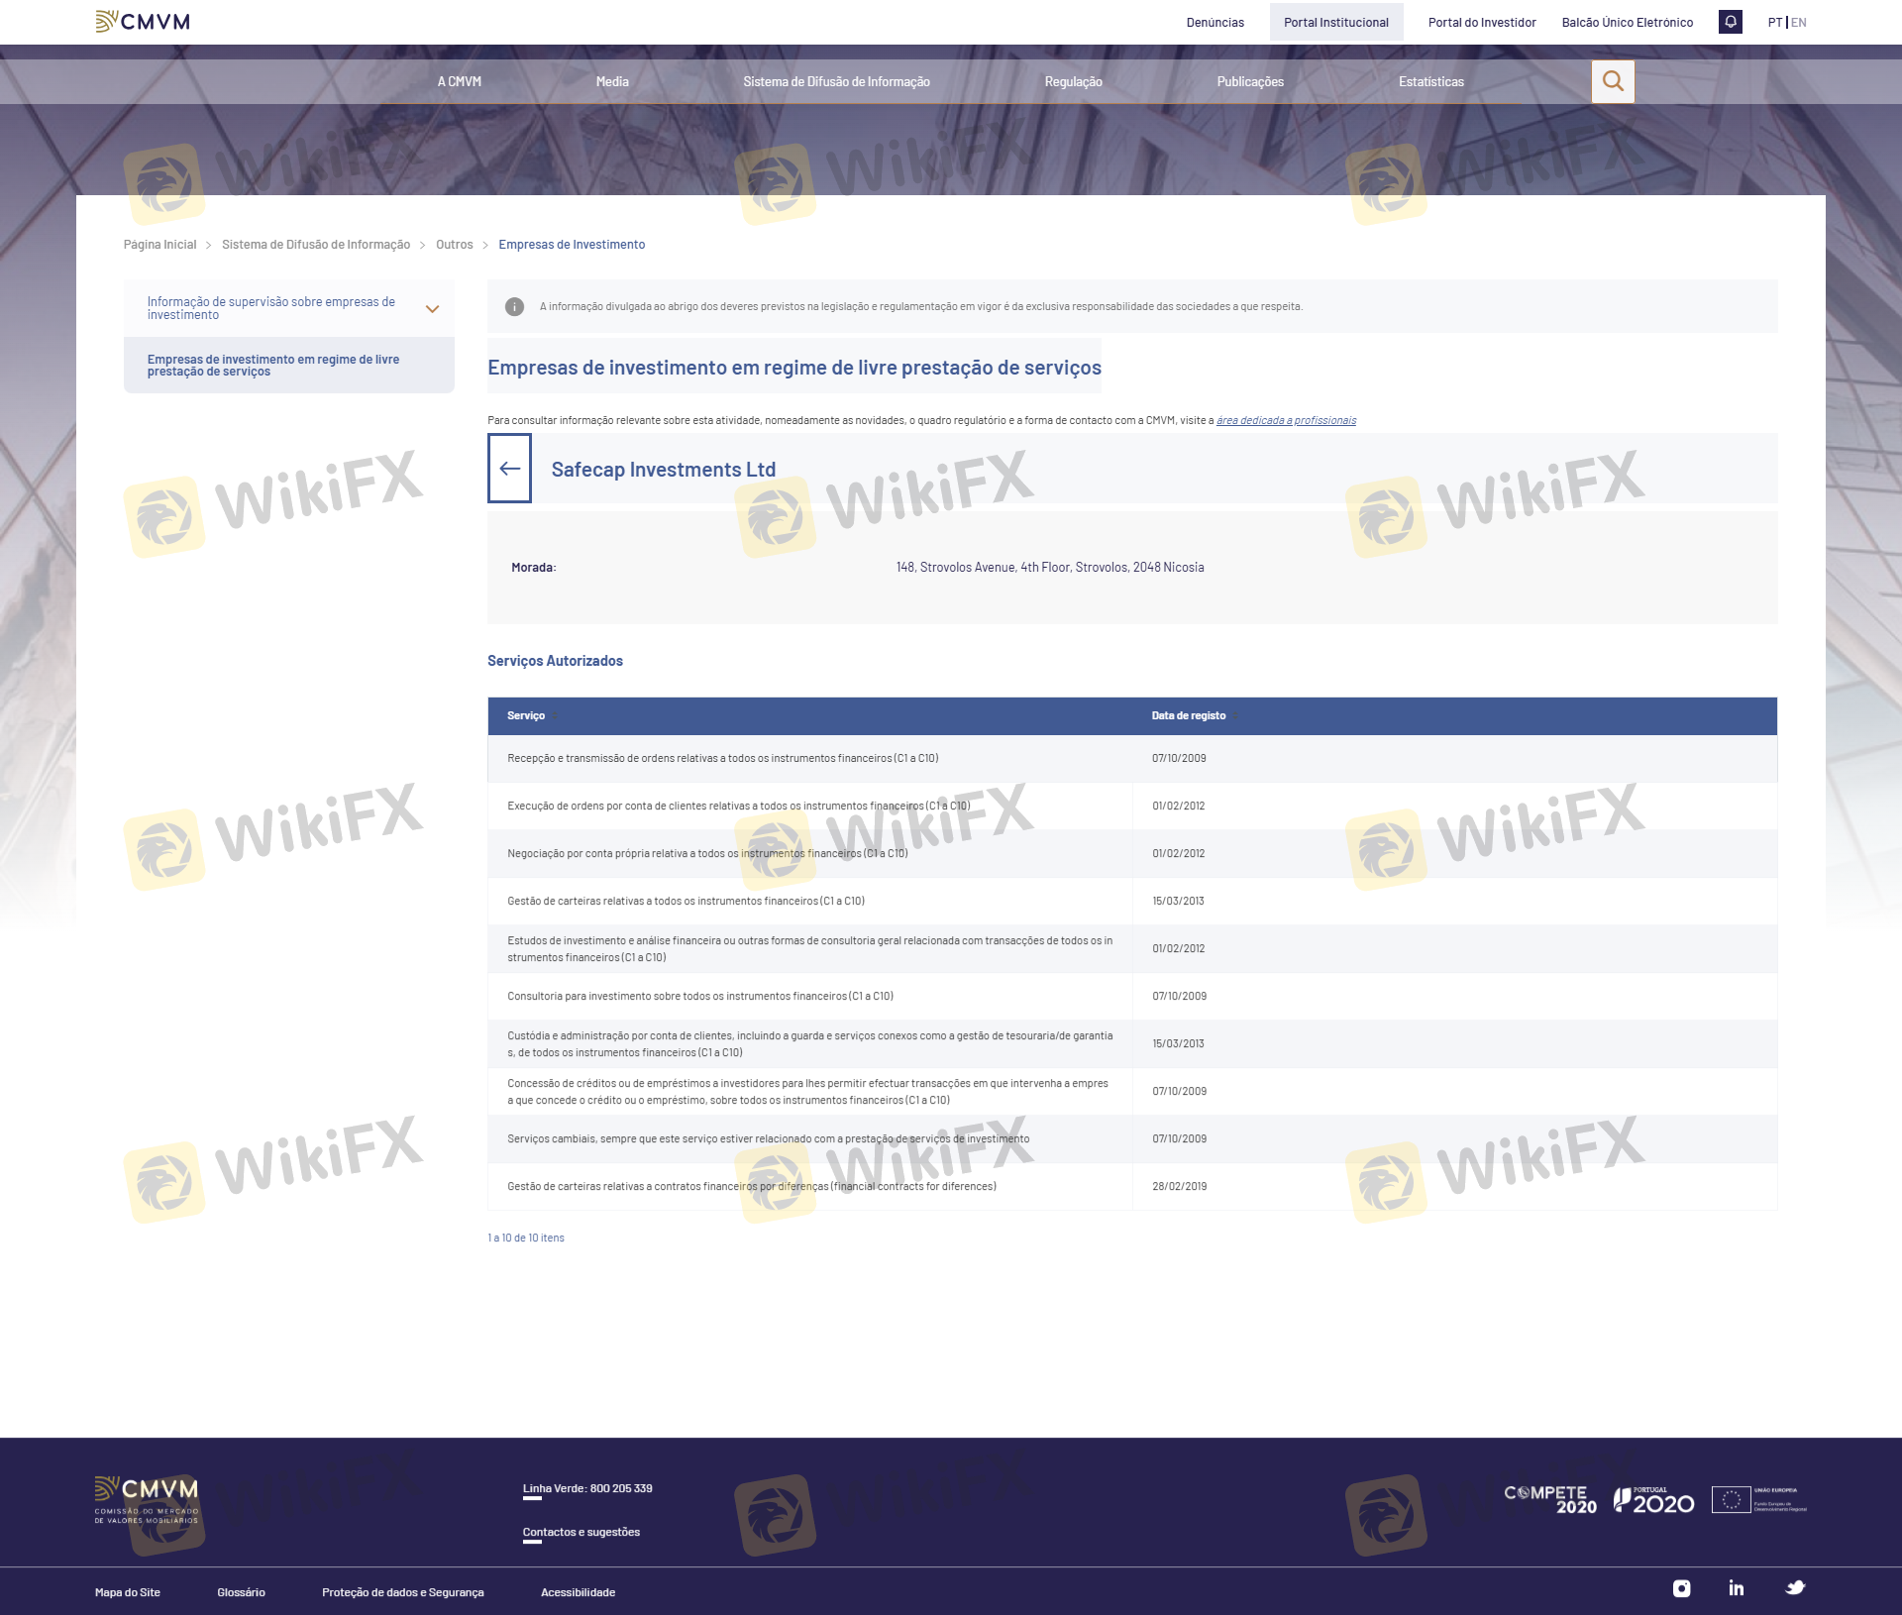Click the União Europeia flag logo
The height and width of the screenshot is (1615, 1902).
[1759, 1500]
